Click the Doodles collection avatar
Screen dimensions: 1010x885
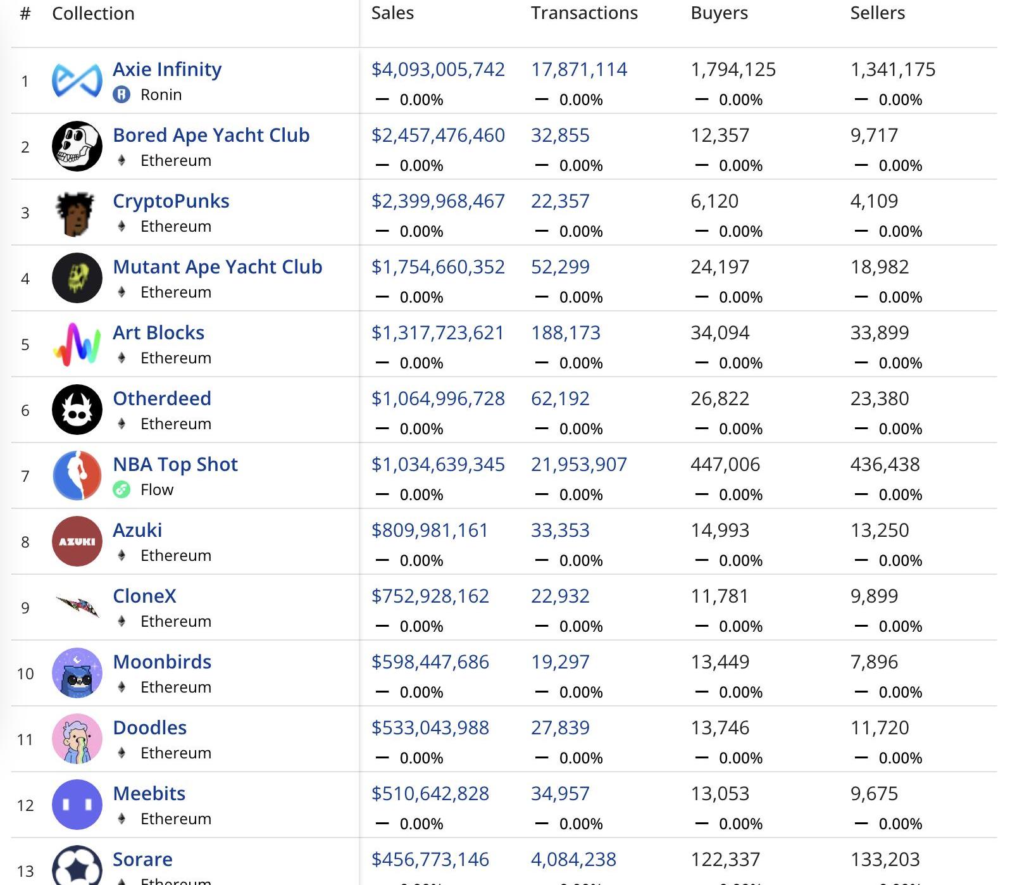(x=77, y=739)
